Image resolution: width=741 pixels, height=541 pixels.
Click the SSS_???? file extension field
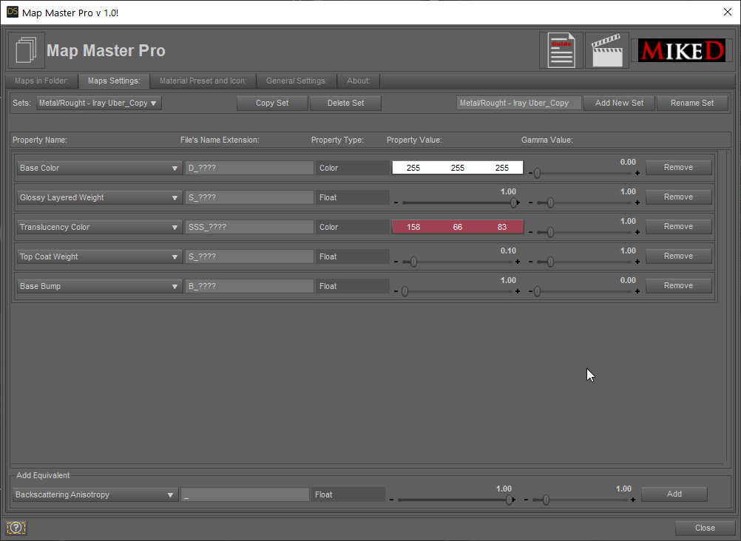(249, 227)
